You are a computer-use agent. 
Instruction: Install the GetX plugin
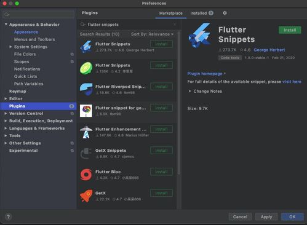(161, 193)
